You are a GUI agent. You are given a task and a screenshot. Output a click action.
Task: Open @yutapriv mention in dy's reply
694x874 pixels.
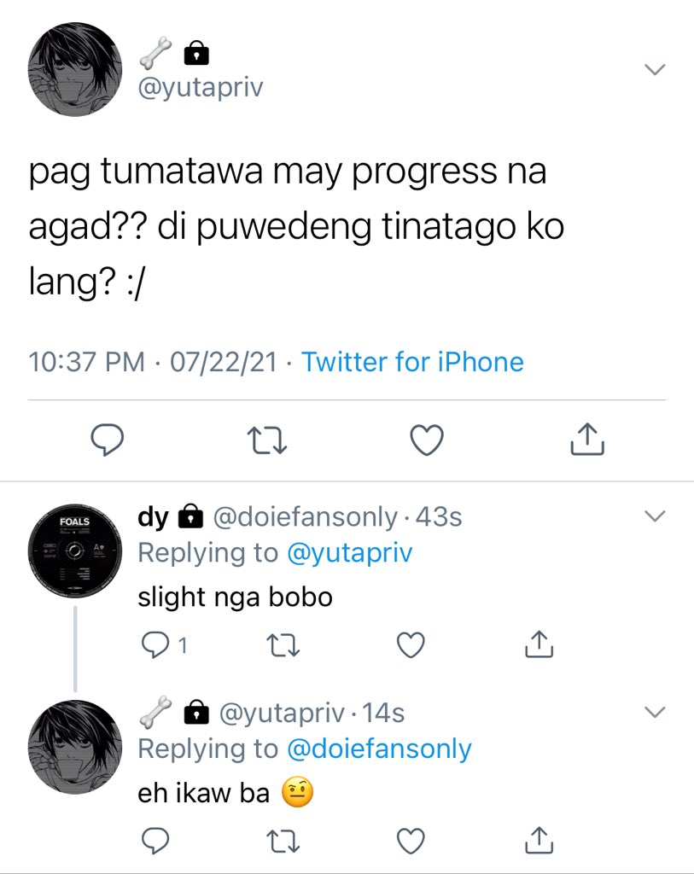[x=349, y=553]
